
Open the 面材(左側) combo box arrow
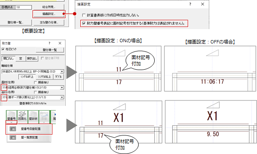(62, 88)
